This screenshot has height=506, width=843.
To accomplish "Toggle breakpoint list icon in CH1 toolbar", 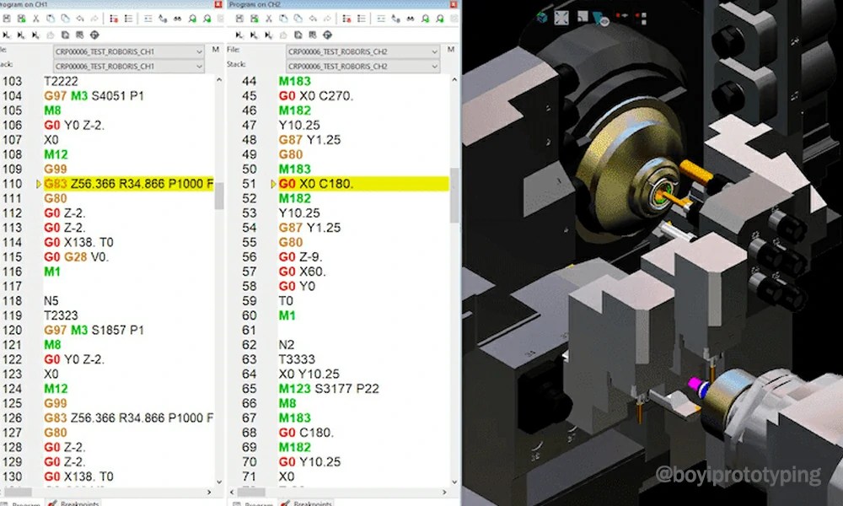I will click(114, 19).
